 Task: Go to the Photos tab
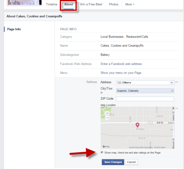coord(113,4)
